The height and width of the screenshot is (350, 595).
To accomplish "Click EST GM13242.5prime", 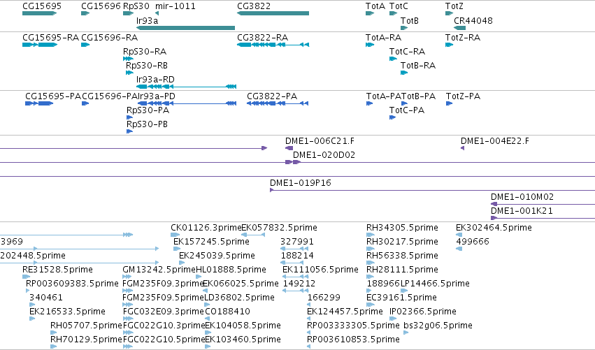I will click(128, 277).
